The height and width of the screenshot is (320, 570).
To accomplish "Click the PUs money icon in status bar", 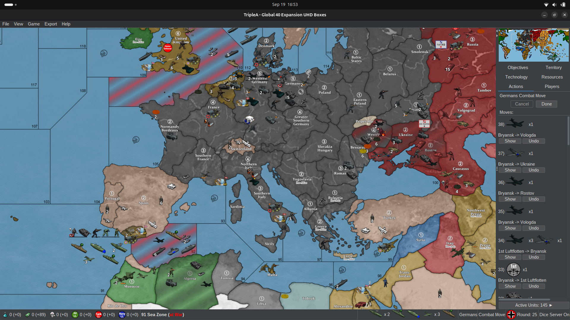I will click(27, 314).
